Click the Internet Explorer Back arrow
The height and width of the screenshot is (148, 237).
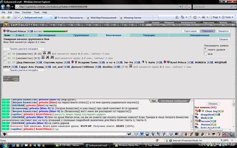point(3,7)
